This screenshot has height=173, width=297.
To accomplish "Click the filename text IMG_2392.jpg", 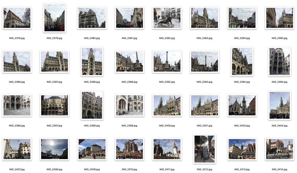I will (x=167, y=82).
